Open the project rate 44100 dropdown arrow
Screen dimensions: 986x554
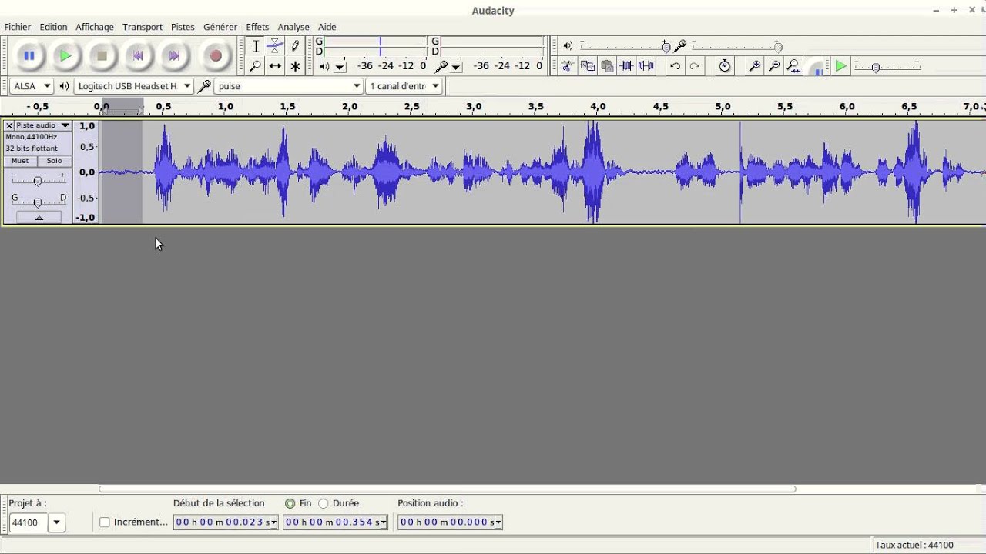pos(56,522)
